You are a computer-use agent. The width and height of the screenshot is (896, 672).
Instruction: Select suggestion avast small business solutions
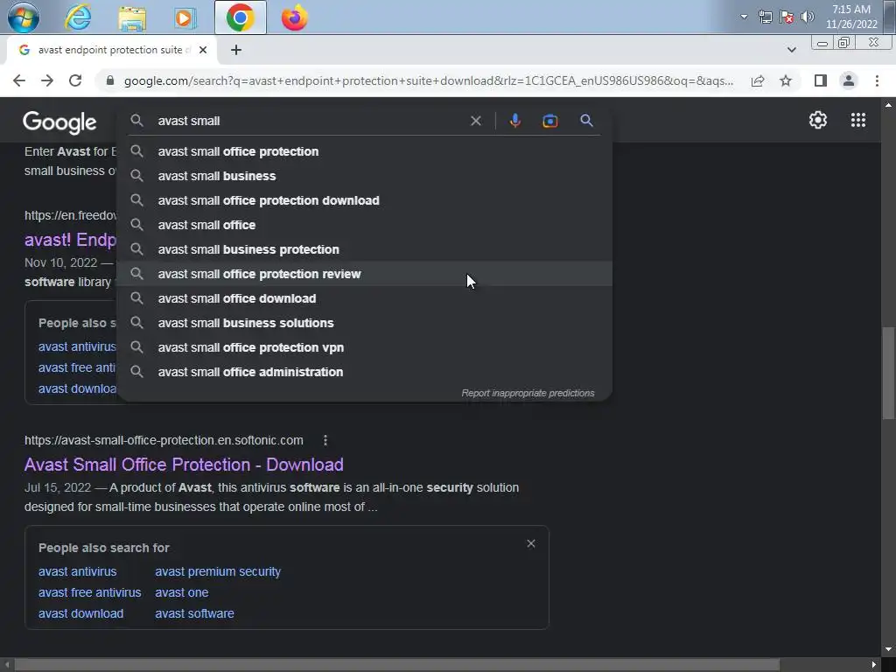pos(364,323)
